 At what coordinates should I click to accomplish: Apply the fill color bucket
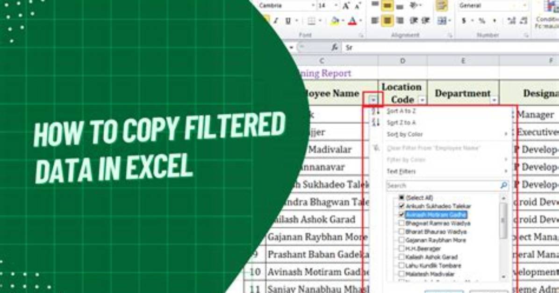(334, 21)
